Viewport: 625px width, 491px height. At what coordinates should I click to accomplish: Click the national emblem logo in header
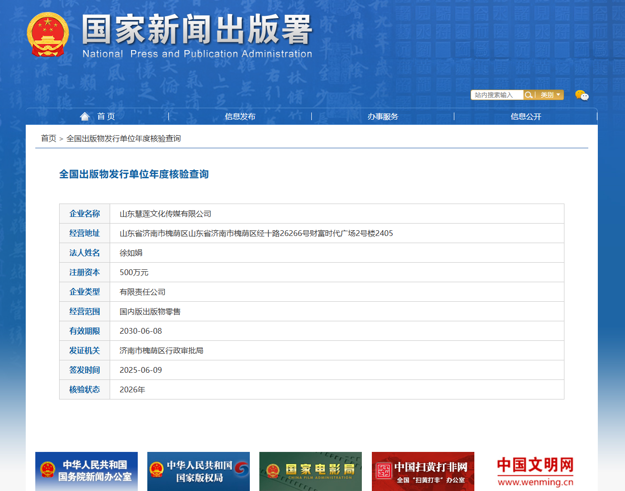click(x=48, y=34)
